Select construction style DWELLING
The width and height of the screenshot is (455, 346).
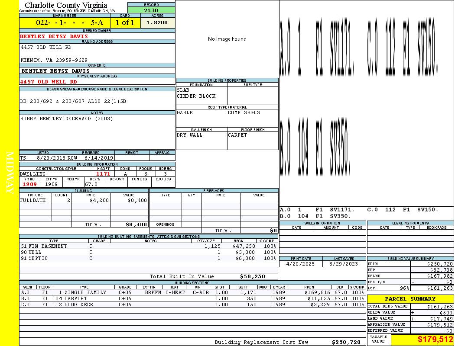pyautogui.click(x=33, y=174)
